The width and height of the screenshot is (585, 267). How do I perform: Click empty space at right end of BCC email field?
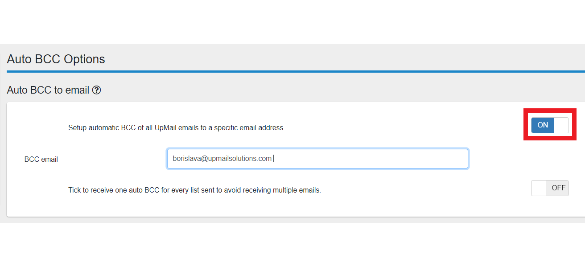[401, 159]
